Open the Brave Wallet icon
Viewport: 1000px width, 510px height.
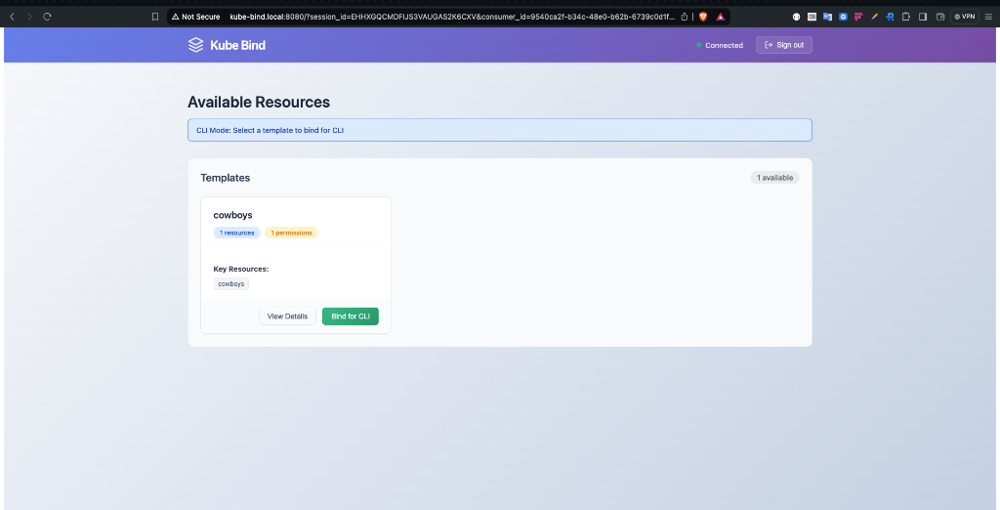pyautogui.click(x=940, y=17)
